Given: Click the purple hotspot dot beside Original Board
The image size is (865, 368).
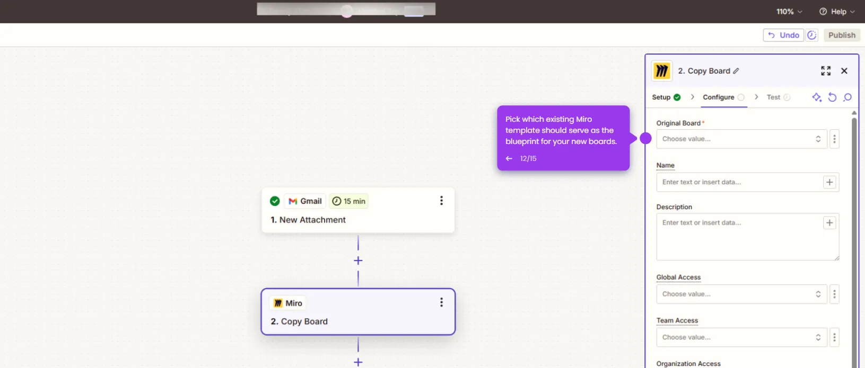Looking at the screenshot, I should pyautogui.click(x=645, y=138).
